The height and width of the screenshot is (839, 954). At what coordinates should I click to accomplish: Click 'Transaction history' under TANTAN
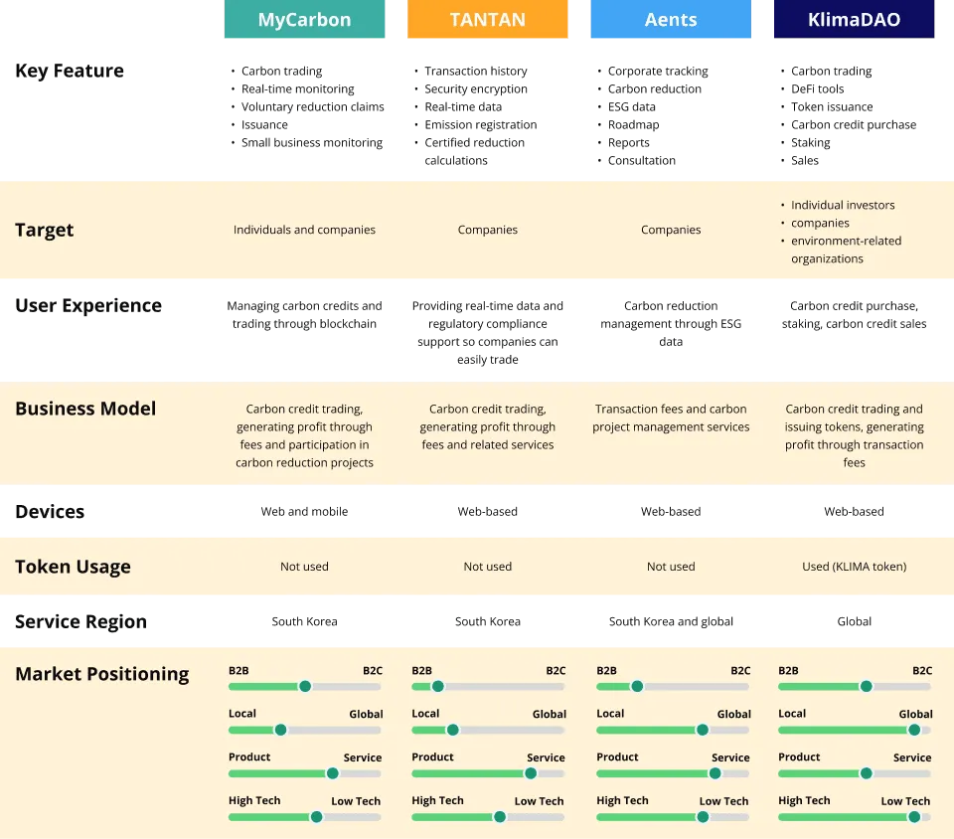(x=476, y=72)
